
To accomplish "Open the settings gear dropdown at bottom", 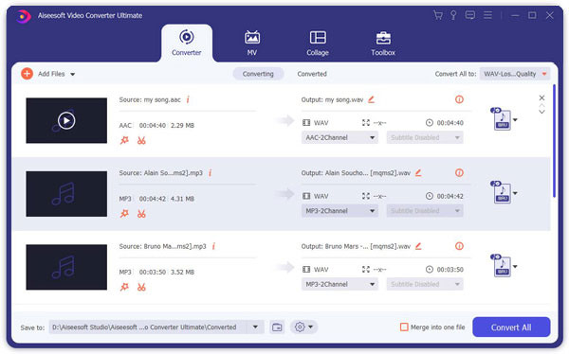I will (x=303, y=327).
